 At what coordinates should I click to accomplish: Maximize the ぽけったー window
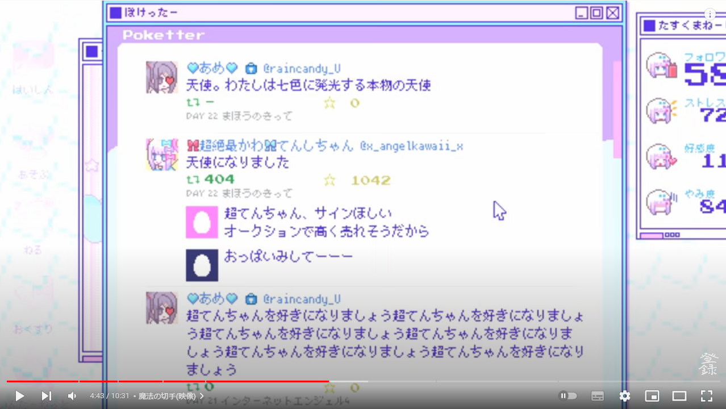point(596,12)
